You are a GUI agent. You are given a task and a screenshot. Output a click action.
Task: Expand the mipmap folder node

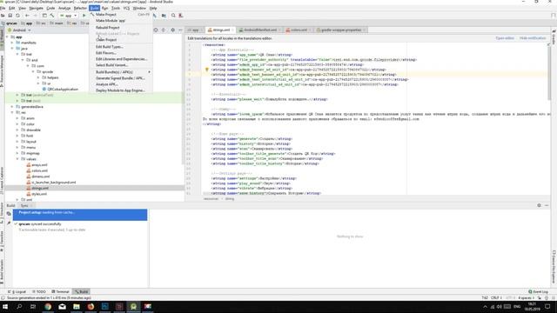(17, 153)
